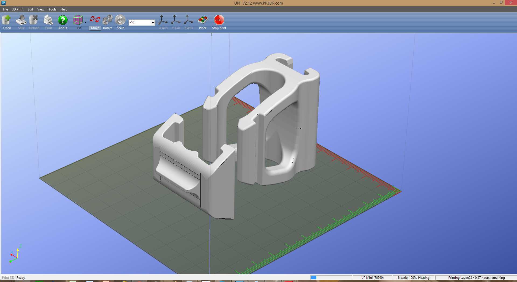Screen dimensions: 517x282
Task: Click the 'UP! V2.12 www.PP3DP.com' window title
Action: [x=258, y=3]
